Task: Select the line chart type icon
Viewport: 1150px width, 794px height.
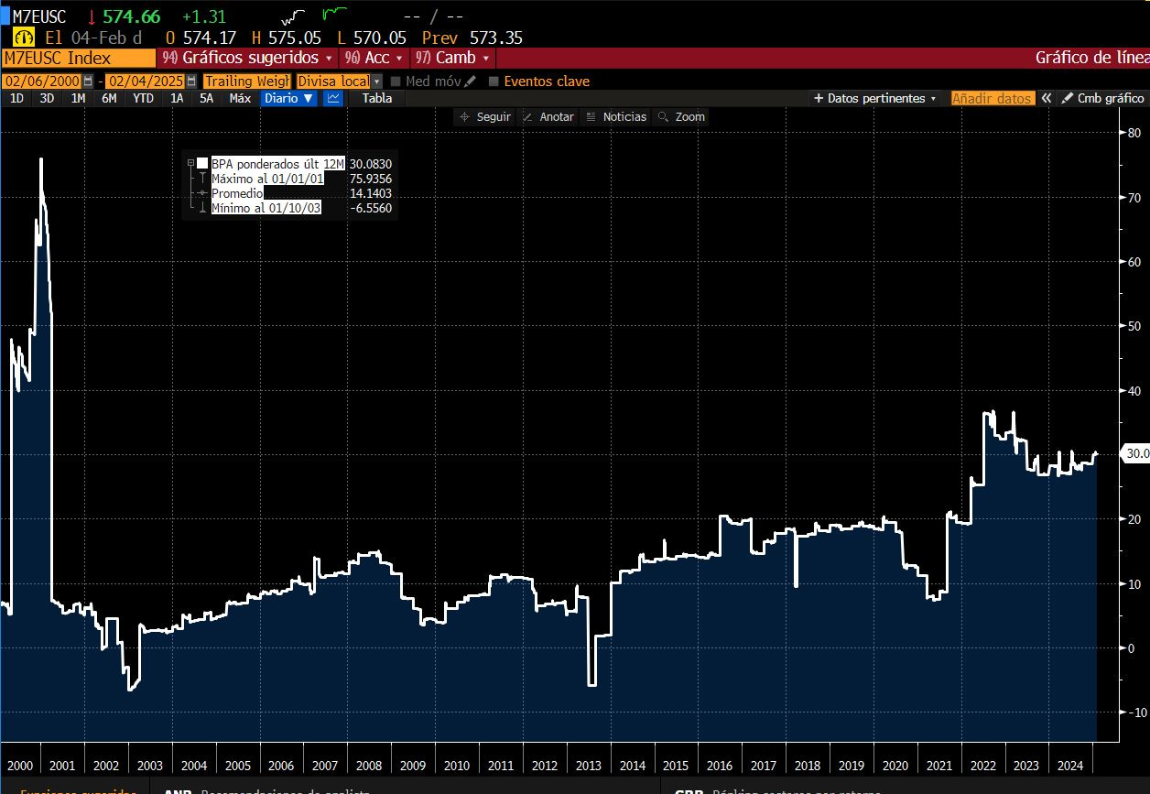Action: (333, 98)
